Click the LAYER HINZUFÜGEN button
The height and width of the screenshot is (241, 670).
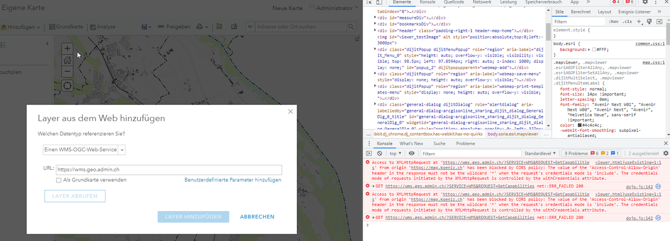tap(193, 217)
